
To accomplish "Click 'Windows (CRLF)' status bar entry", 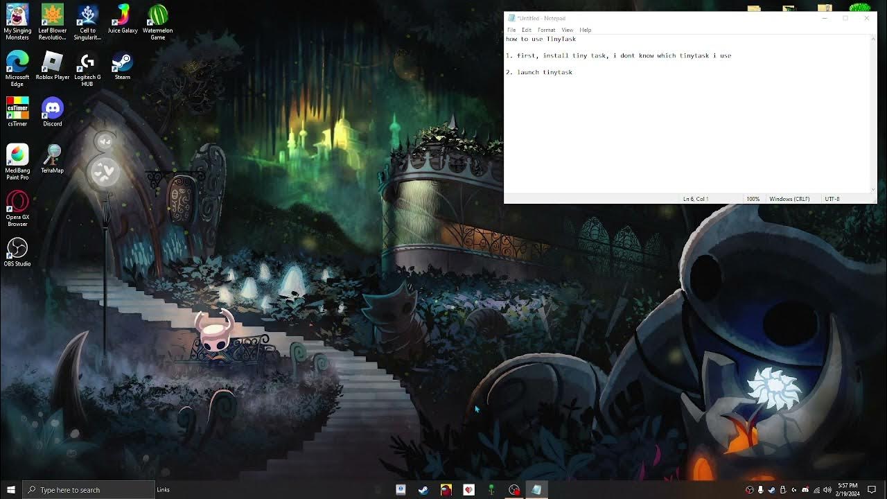I will 789,199.
